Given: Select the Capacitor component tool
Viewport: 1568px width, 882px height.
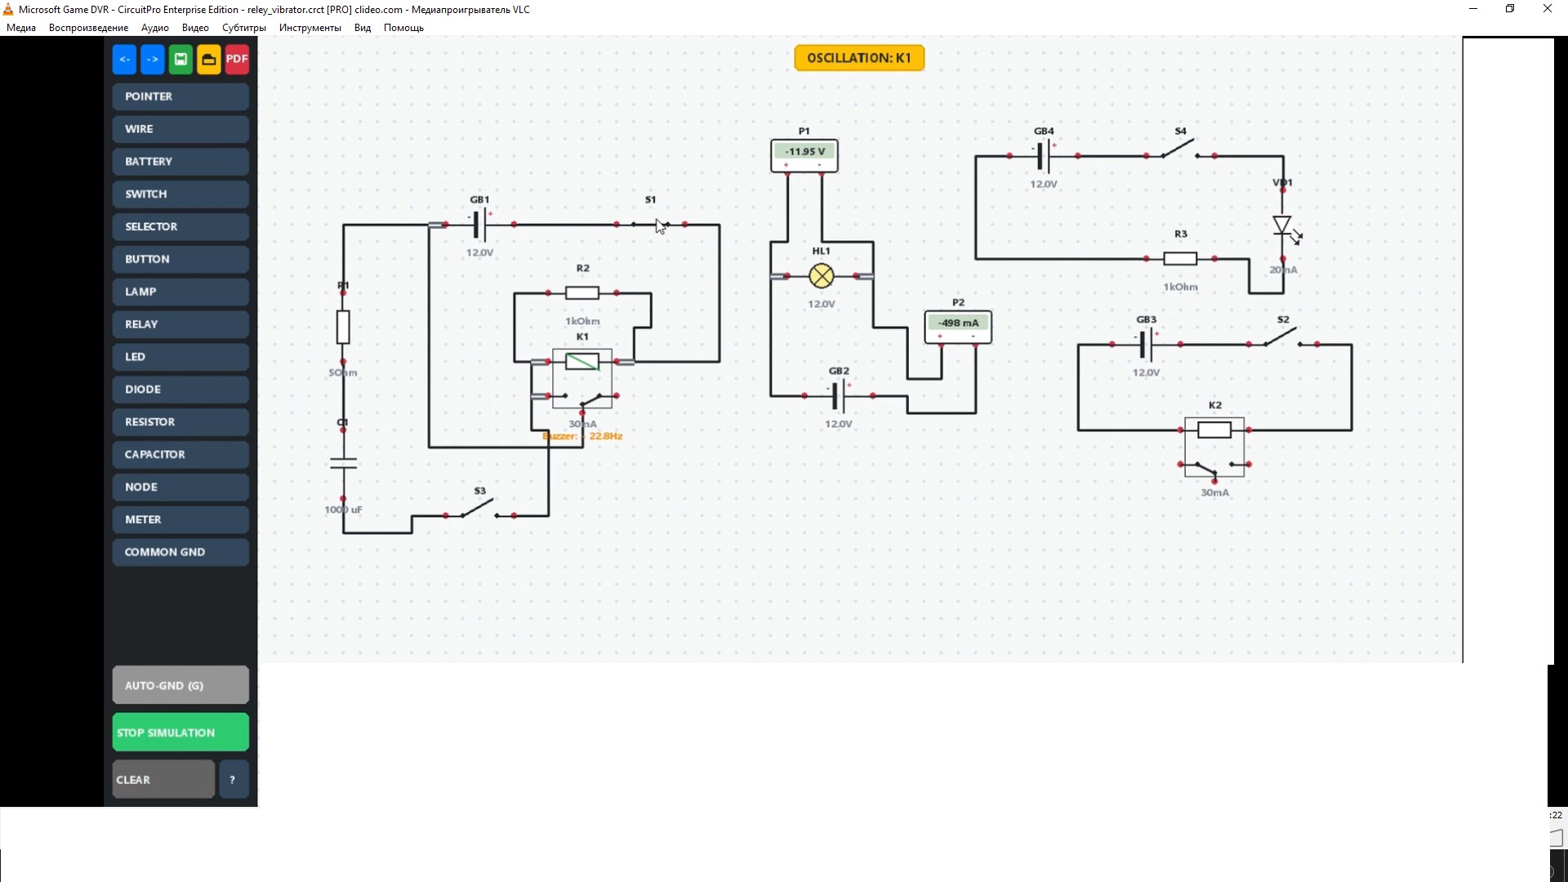Looking at the screenshot, I should coord(180,454).
